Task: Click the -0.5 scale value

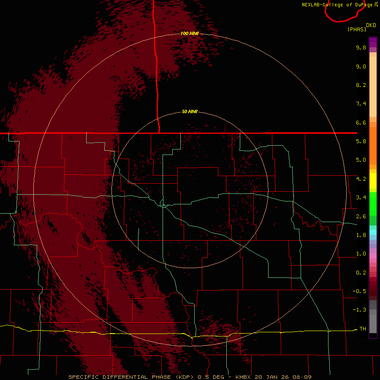Action: coord(359,291)
